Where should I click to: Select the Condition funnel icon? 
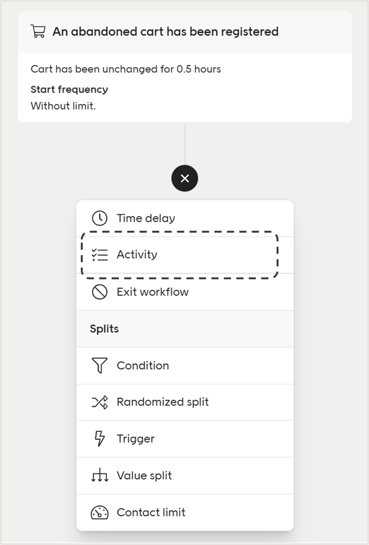(x=100, y=366)
